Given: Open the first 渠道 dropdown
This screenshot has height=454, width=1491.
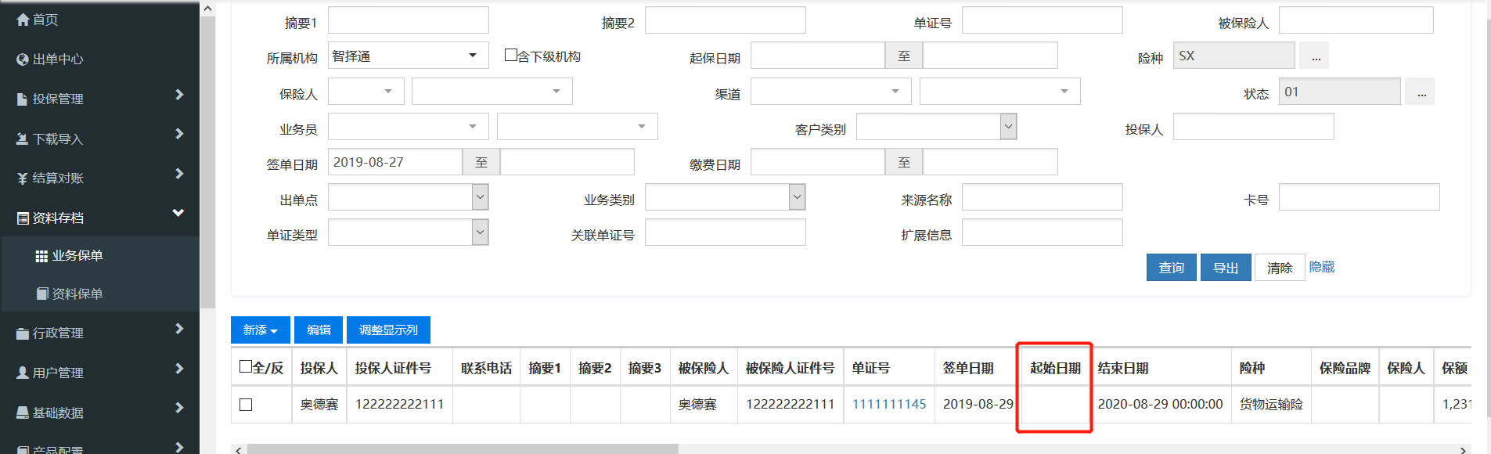Looking at the screenshot, I should click(x=830, y=92).
